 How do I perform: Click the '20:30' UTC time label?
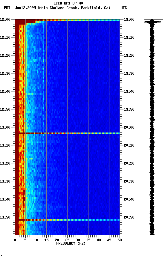click(129, 181)
